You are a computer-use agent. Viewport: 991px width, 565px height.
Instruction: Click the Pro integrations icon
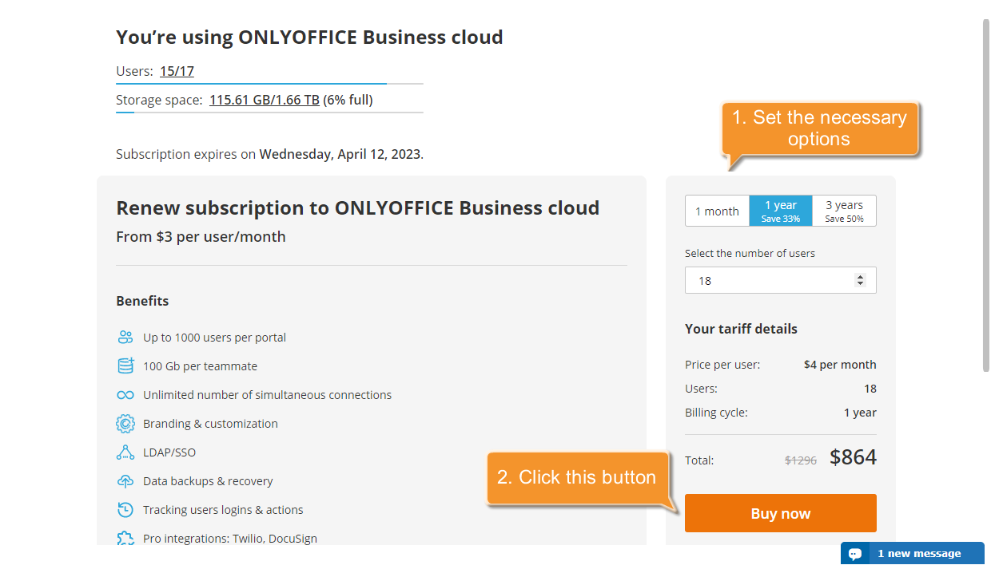click(125, 538)
